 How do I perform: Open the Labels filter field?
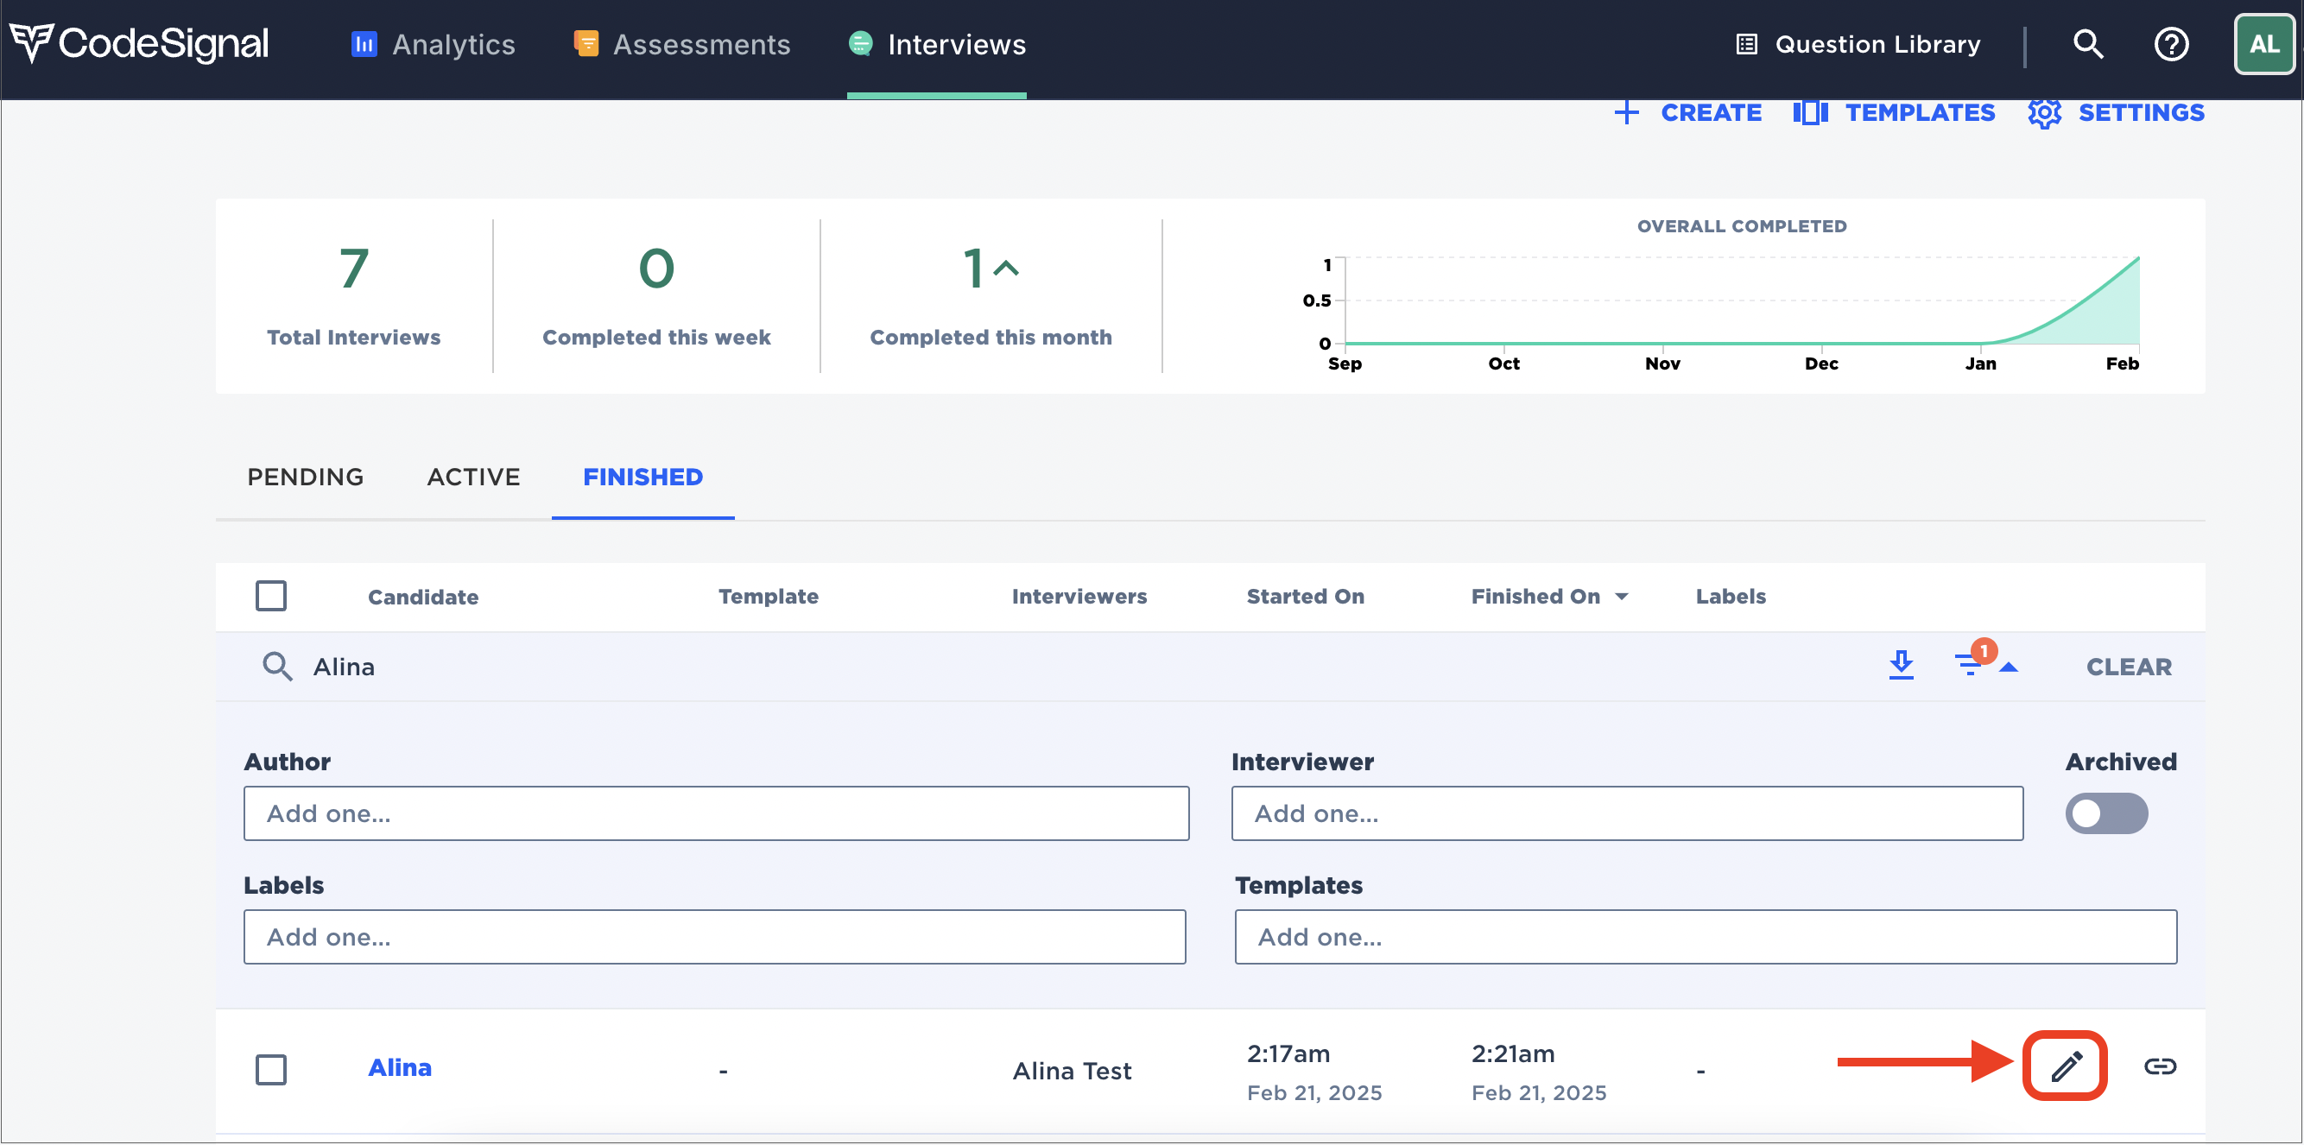coord(715,938)
